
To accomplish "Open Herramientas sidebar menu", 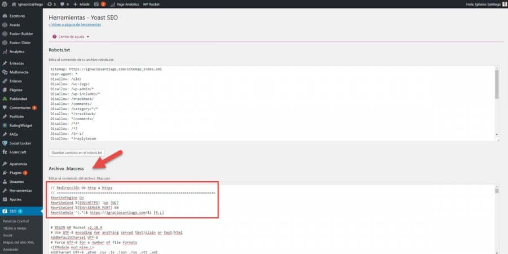I will 21,191.
